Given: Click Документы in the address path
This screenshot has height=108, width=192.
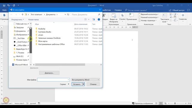Looking at the screenshot, I should 51,14.
